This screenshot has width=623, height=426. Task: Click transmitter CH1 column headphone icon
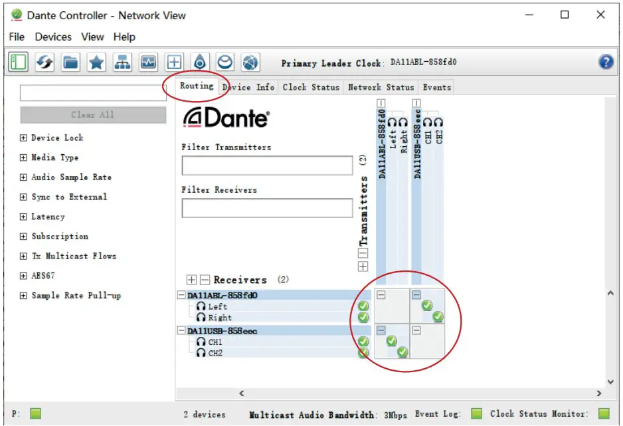[x=428, y=122]
